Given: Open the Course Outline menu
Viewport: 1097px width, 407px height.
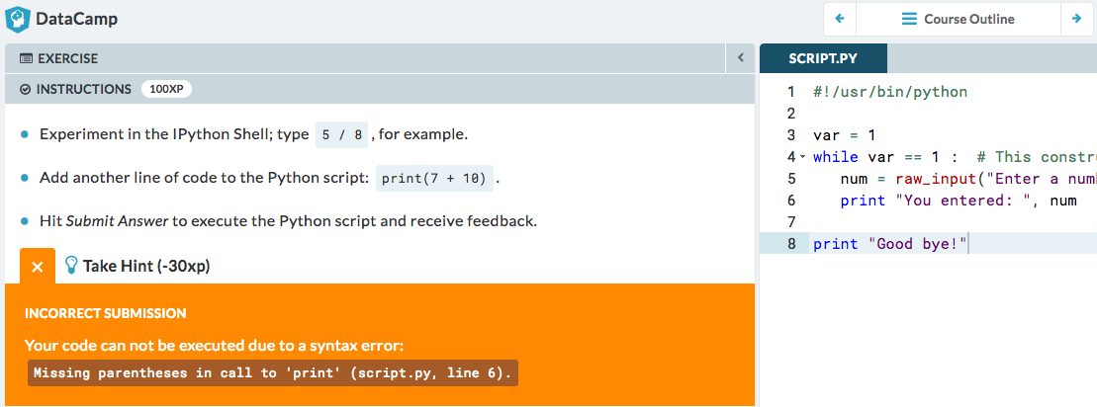Looking at the screenshot, I should (x=958, y=19).
